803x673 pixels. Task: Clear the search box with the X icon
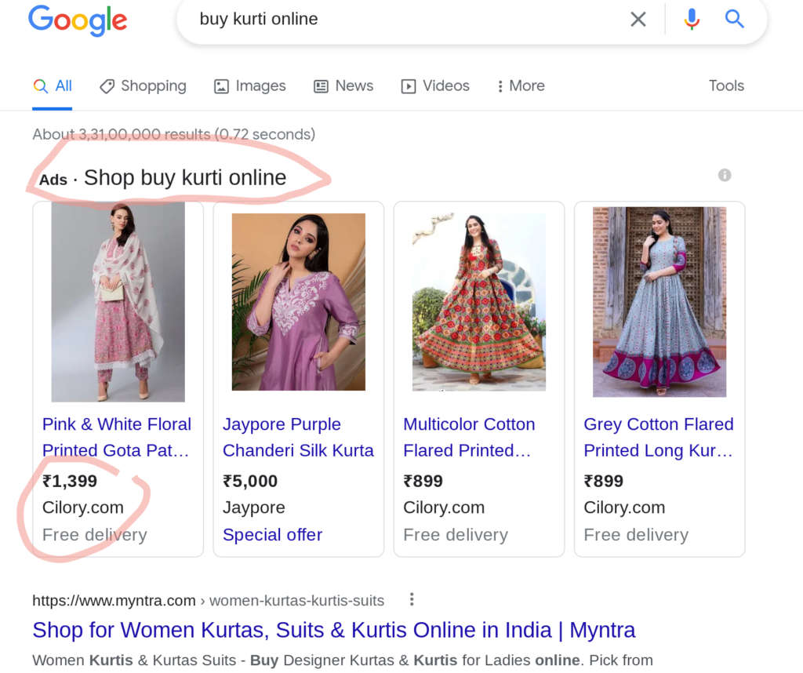tap(638, 20)
